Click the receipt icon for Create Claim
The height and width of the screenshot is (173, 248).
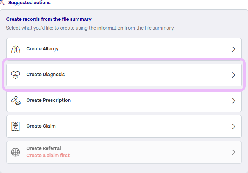(16, 126)
